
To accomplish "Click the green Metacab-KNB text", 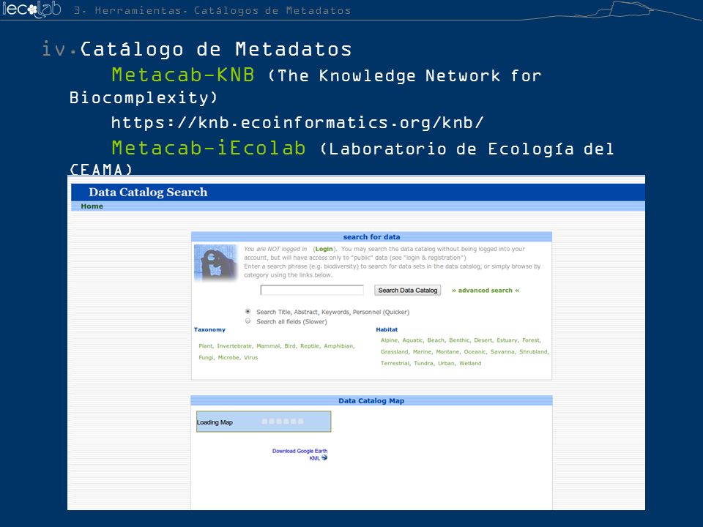I will (x=183, y=75).
